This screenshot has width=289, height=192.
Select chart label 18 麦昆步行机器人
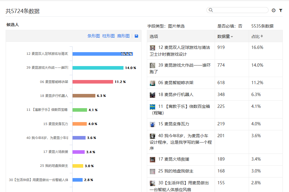[54, 96]
